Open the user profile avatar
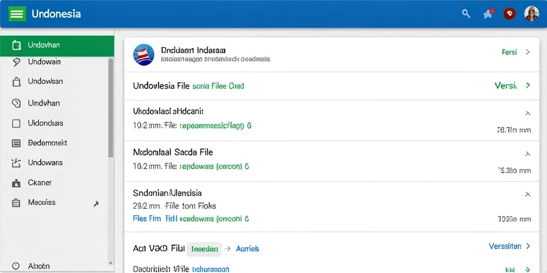This screenshot has width=547, height=273. pyautogui.click(x=532, y=13)
